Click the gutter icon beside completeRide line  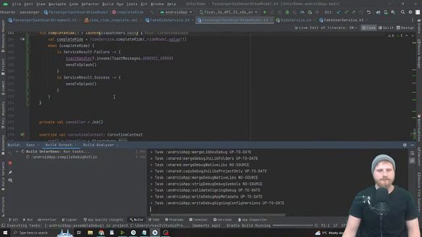coord(22,39)
